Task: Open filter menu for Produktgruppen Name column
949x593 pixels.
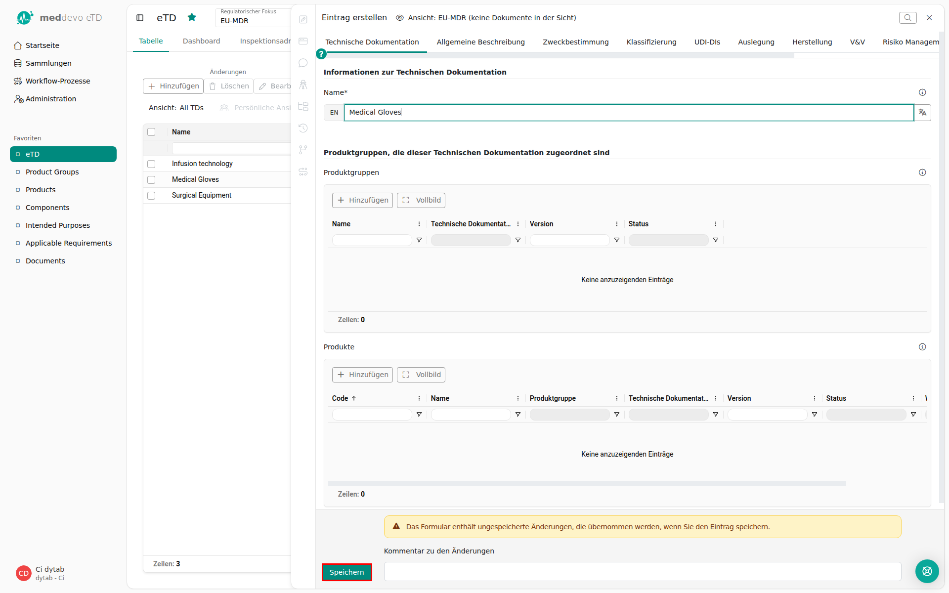Action: [419, 240]
